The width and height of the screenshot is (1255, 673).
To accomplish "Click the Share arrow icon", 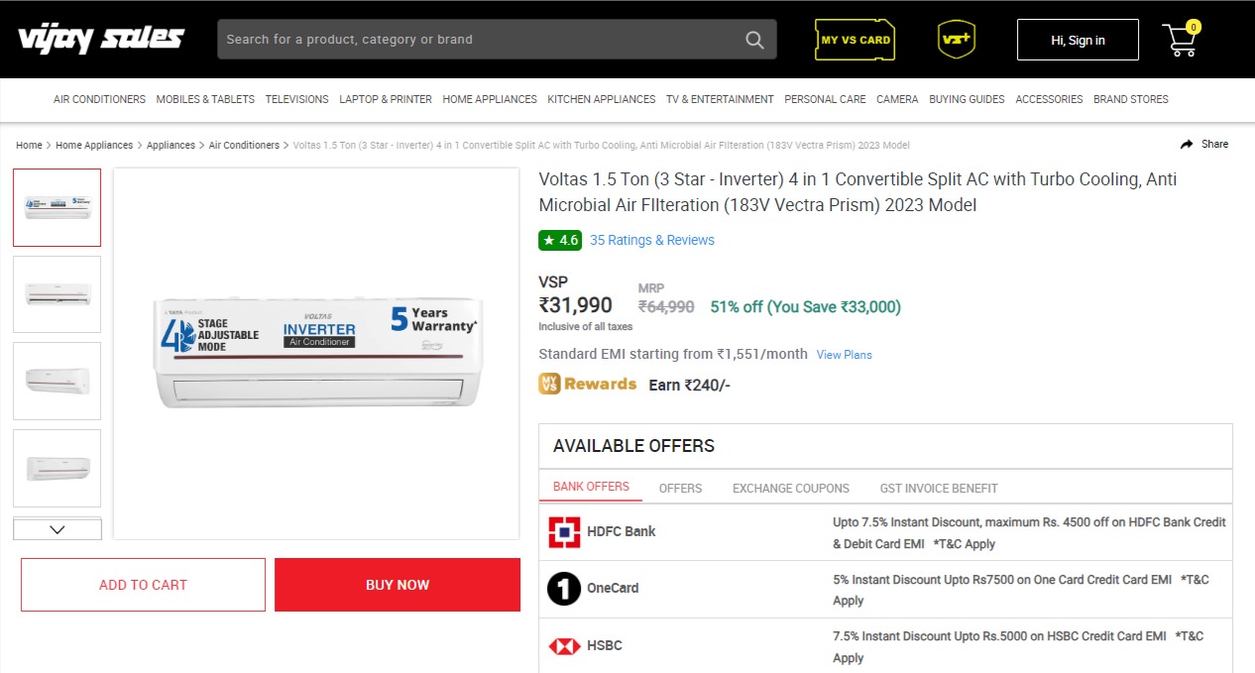I will point(1187,145).
